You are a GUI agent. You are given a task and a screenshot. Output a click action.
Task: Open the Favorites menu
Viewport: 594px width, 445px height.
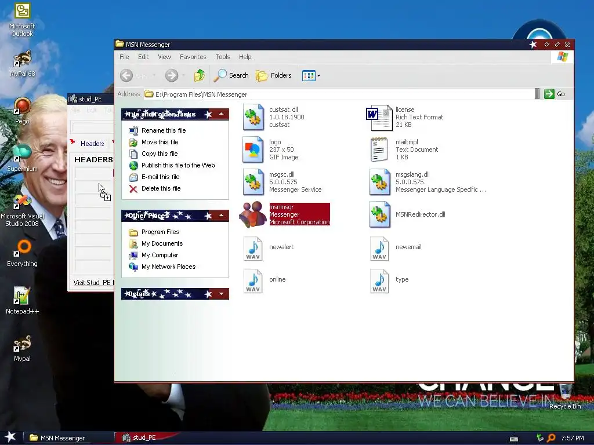click(x=193, y=57)
